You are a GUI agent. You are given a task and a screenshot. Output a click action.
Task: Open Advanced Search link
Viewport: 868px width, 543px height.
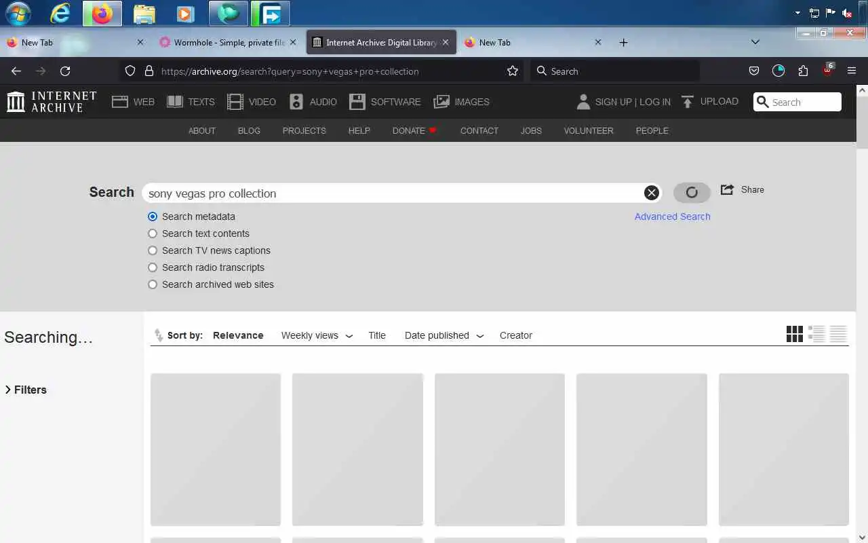point(673,217)
